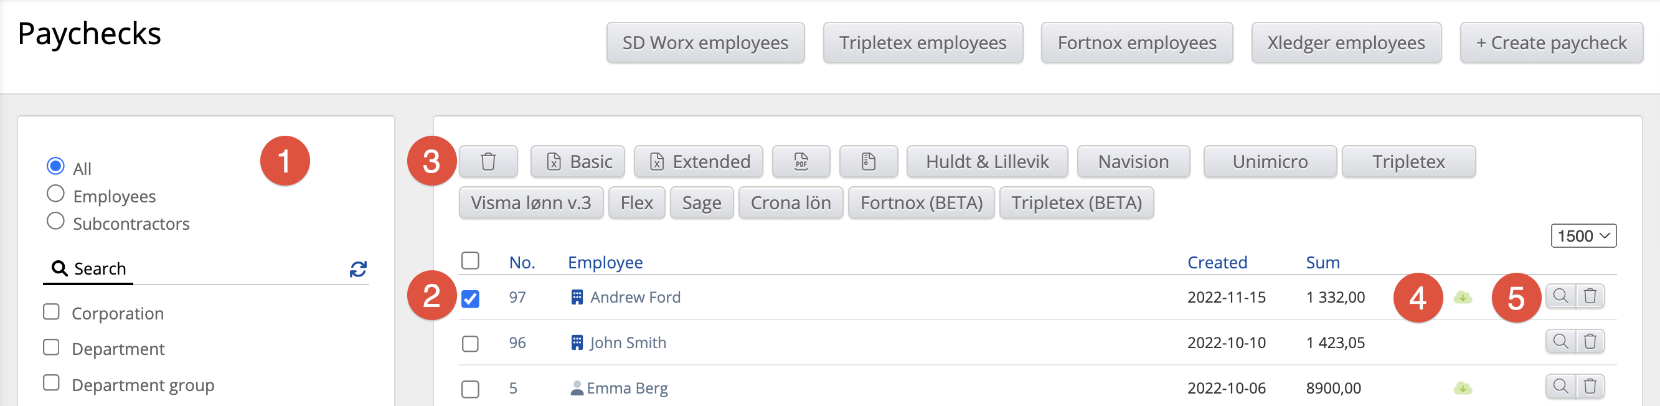Select the Subcontractors radio option
Screen dimensions: 1660x406
pos(56,222)
